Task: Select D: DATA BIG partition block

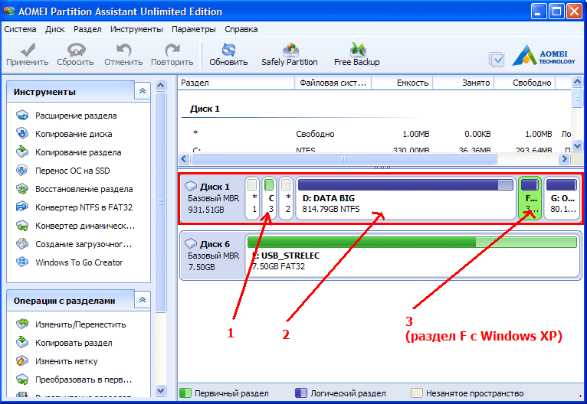Action: click(x=406, y=198)
